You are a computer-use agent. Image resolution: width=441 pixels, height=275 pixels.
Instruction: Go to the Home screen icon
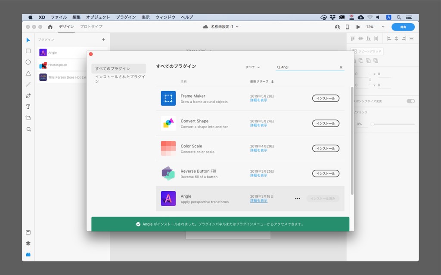pyautogui.click(x=50, y=27)
